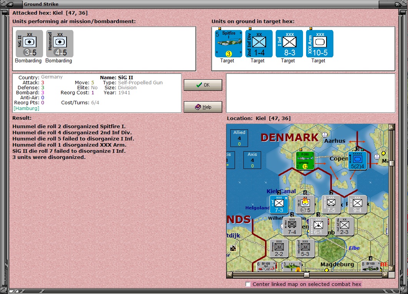Click the result line 'Hummel die roll 2 disorganized Spitfire I.'
Screen dimensions: 408x294
[69, 126]
